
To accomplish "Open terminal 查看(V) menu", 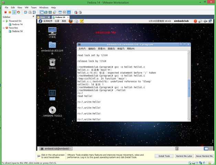I will [102, 49].
